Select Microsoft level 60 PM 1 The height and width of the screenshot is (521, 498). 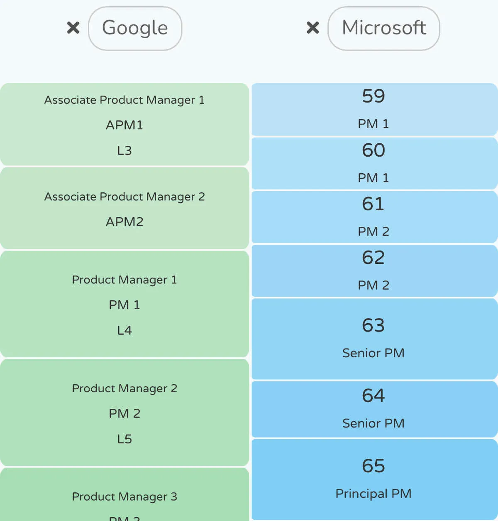pyautogui.click(x=373, y=163)
